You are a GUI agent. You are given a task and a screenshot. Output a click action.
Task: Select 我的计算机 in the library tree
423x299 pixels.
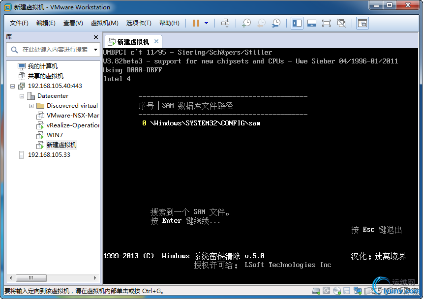click(x=43, y=66)
